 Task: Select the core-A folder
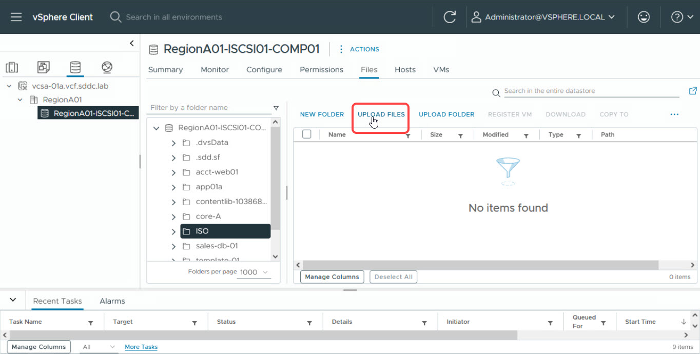208,217
